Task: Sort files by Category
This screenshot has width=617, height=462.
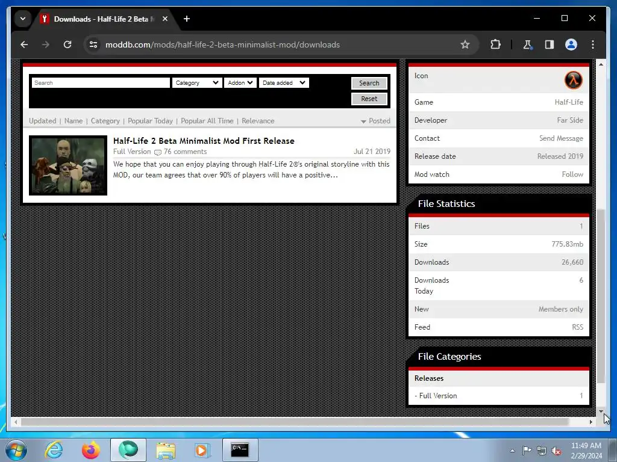Action: point(105,121)
